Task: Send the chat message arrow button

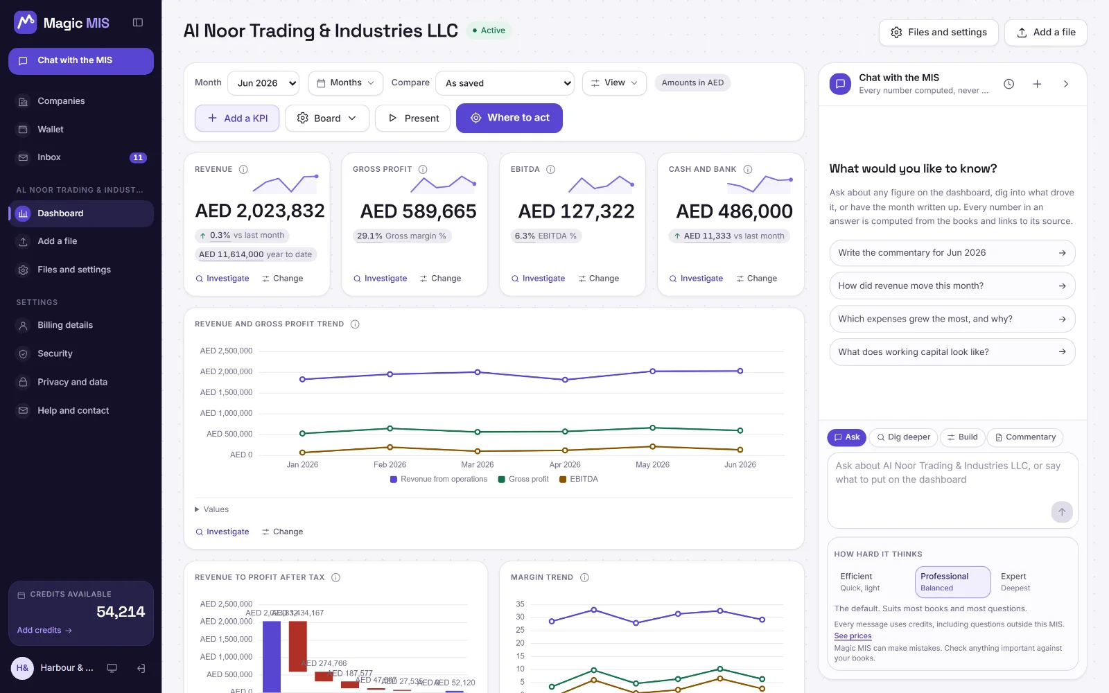Action: click(x=1062, y=512)
